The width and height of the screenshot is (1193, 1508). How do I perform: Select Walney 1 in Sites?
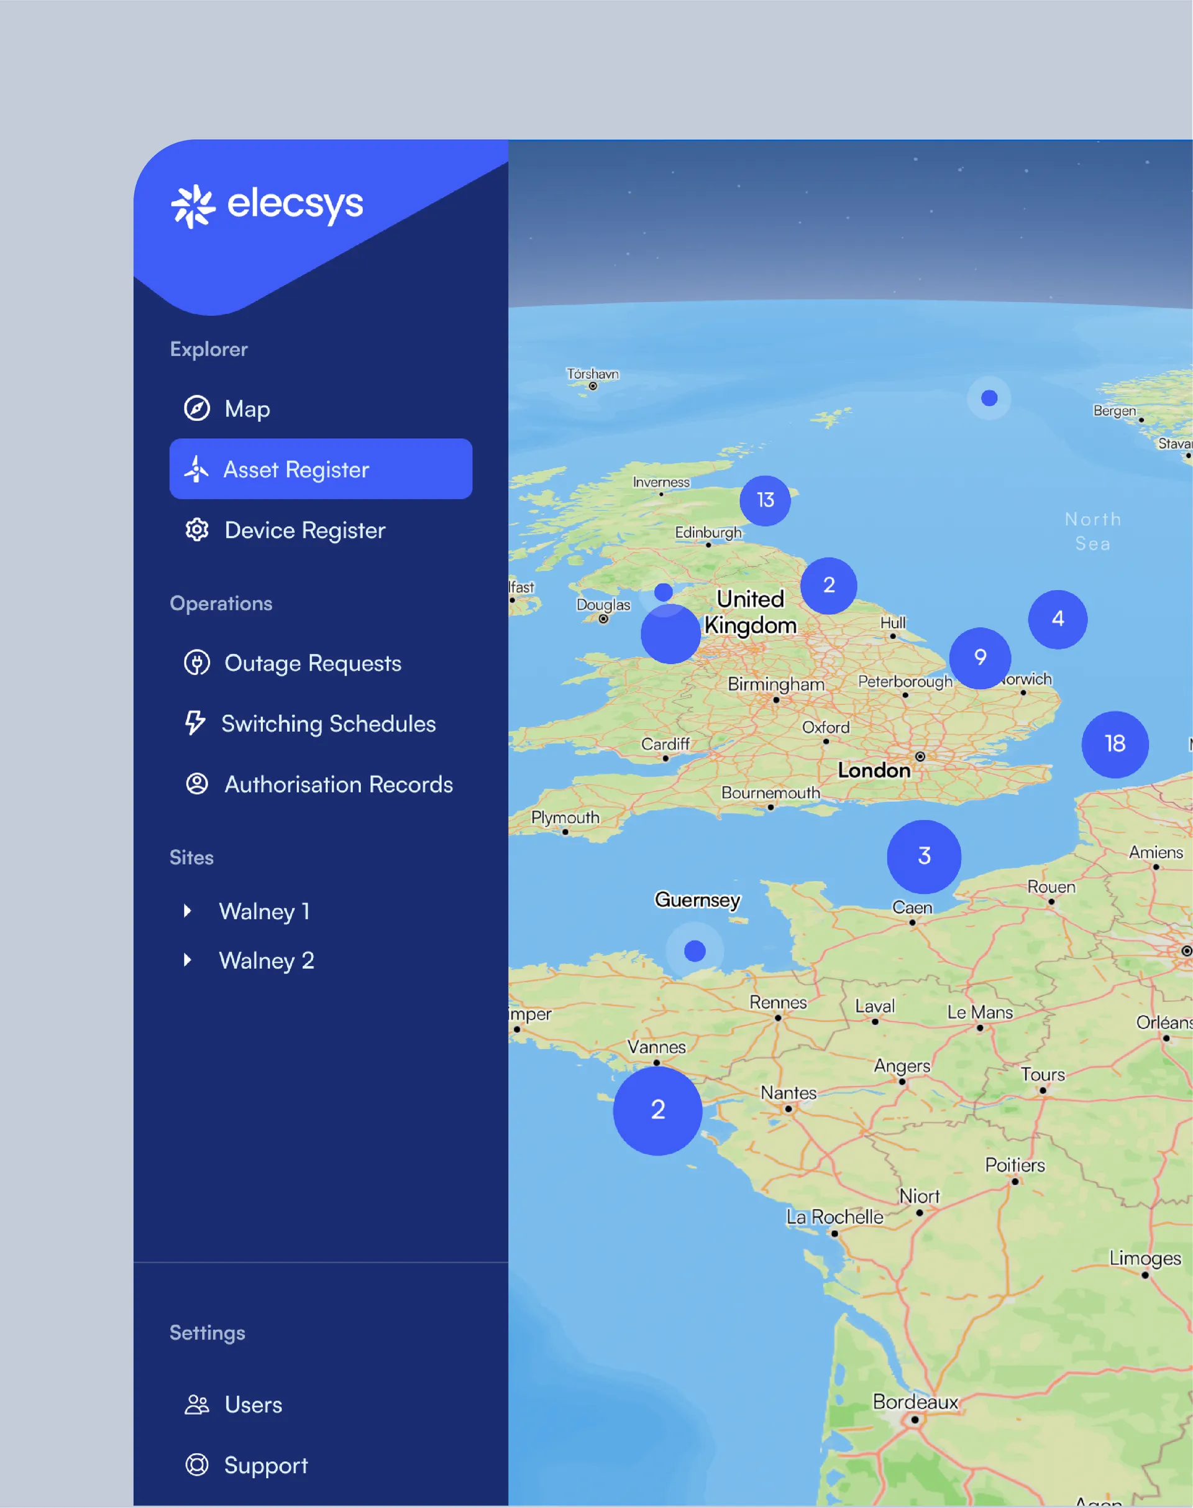264,911
